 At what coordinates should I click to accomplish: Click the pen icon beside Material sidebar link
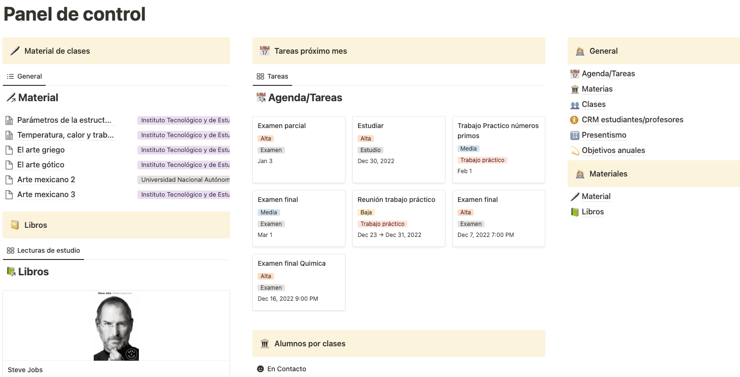click(575, 197)
